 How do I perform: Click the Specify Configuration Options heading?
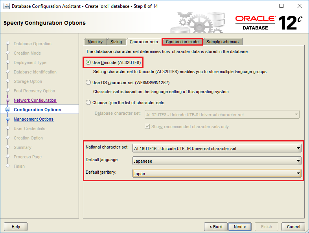point(44,23)
